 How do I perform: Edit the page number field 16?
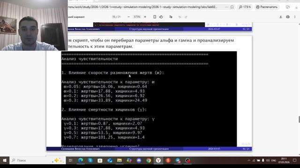[114, 17]
